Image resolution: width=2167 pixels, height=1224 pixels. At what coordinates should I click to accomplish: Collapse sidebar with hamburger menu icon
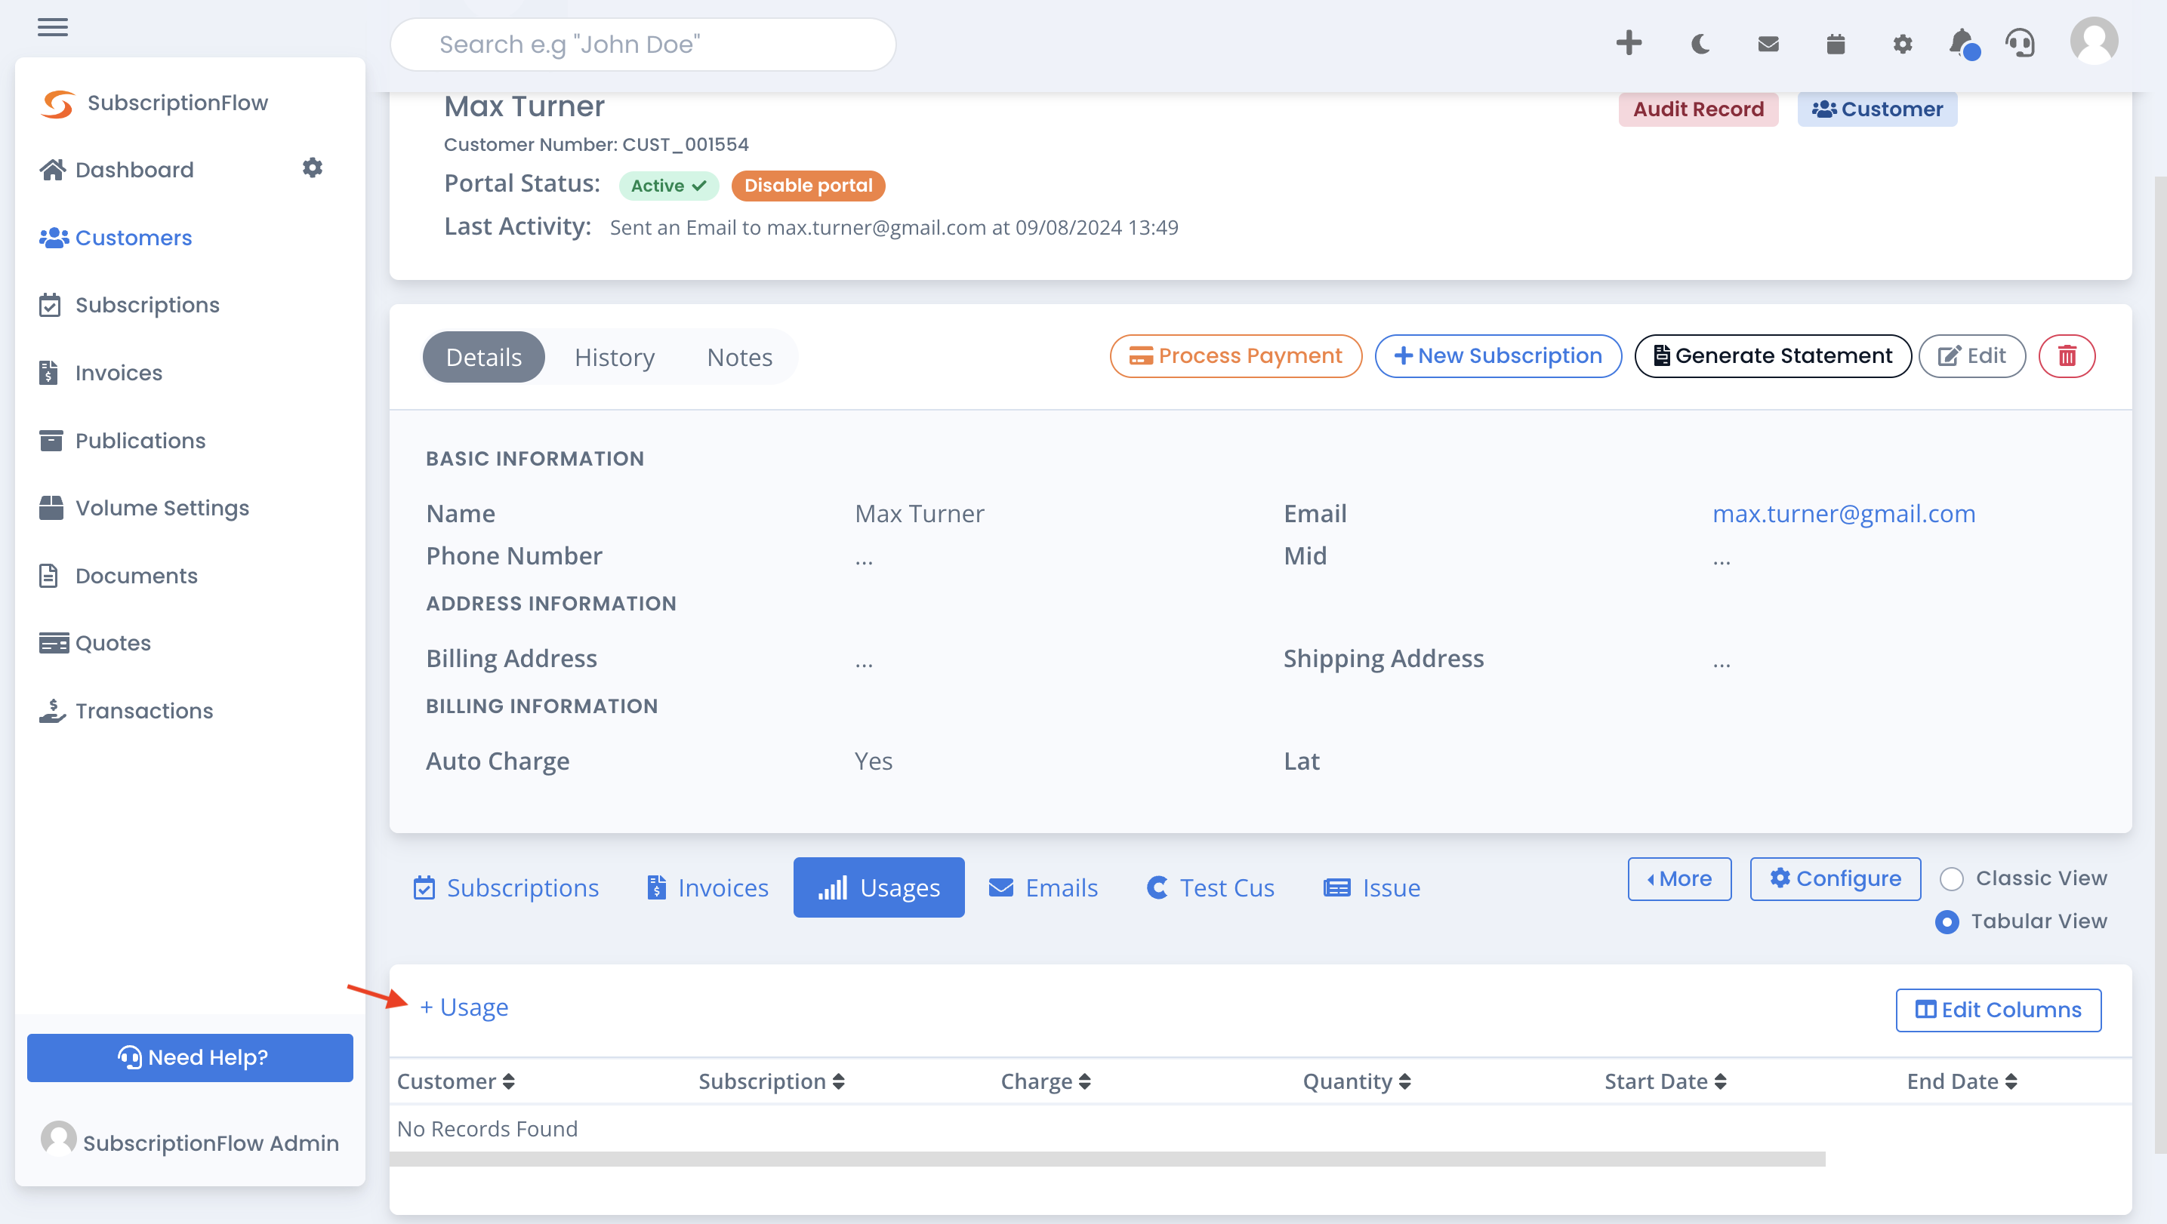pos(53,27)
